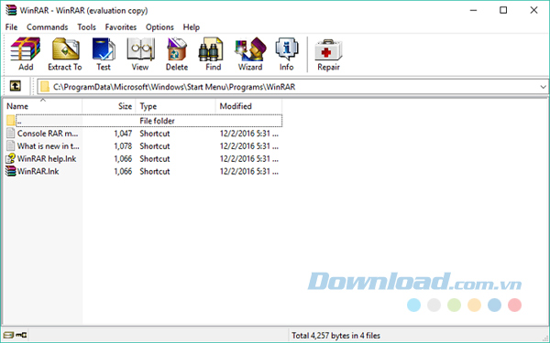Maximize the WinRAR window
Image resolution: width=550 pixels, height=343 pixels.
[x=503, y=10]
